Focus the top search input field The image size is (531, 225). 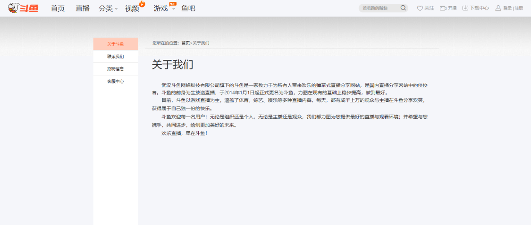(380, 8)
